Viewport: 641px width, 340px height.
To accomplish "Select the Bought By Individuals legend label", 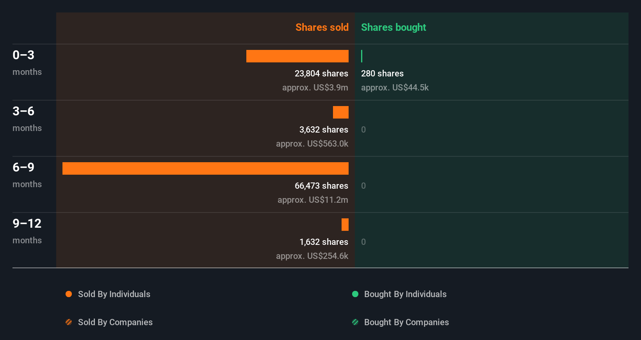I will [405, 294].
